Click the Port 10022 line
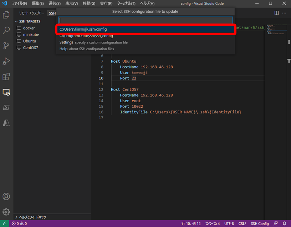 point(131,106)
